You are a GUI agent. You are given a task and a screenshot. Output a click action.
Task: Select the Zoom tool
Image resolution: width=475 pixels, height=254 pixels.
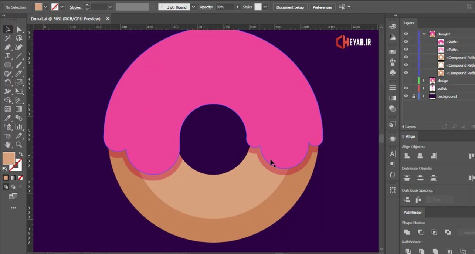point(19,145)
